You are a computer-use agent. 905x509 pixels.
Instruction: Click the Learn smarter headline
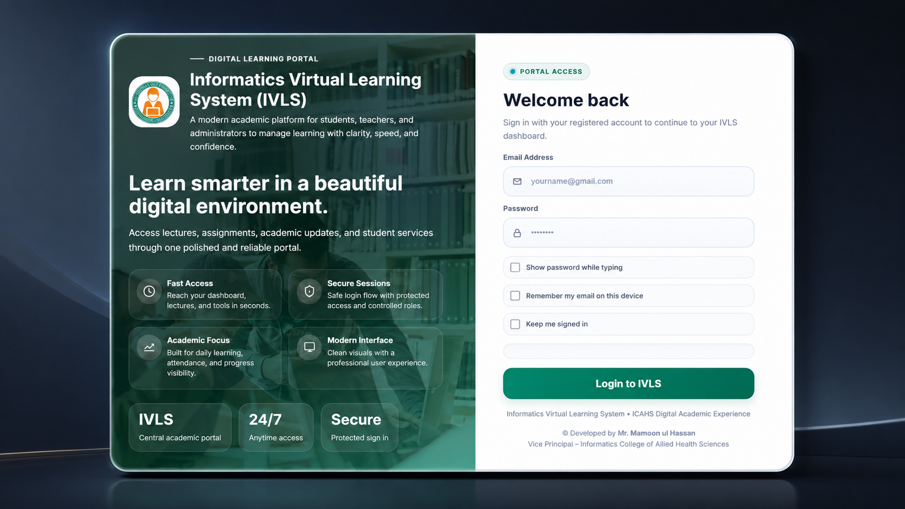click(265, 195)
